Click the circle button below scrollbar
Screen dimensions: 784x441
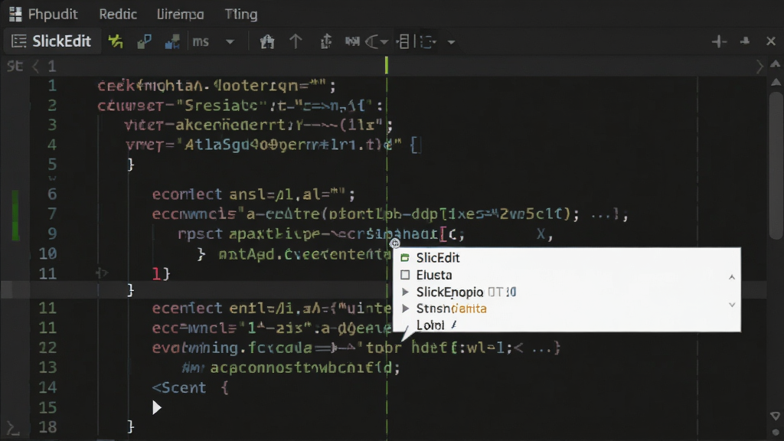(x=776, y=433)
